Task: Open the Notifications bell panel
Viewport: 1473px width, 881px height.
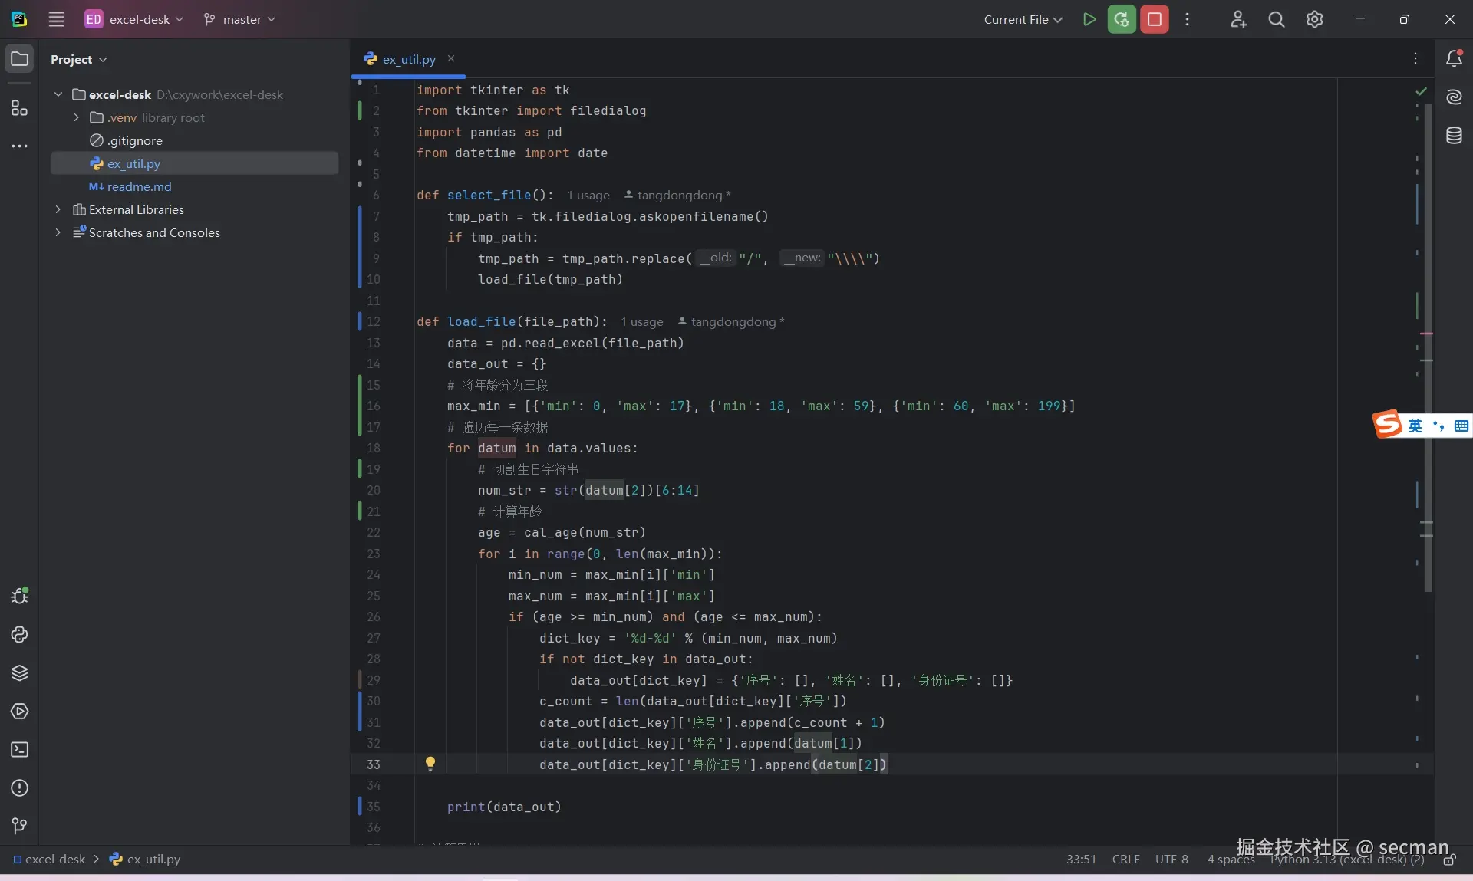Action: 1454,58
